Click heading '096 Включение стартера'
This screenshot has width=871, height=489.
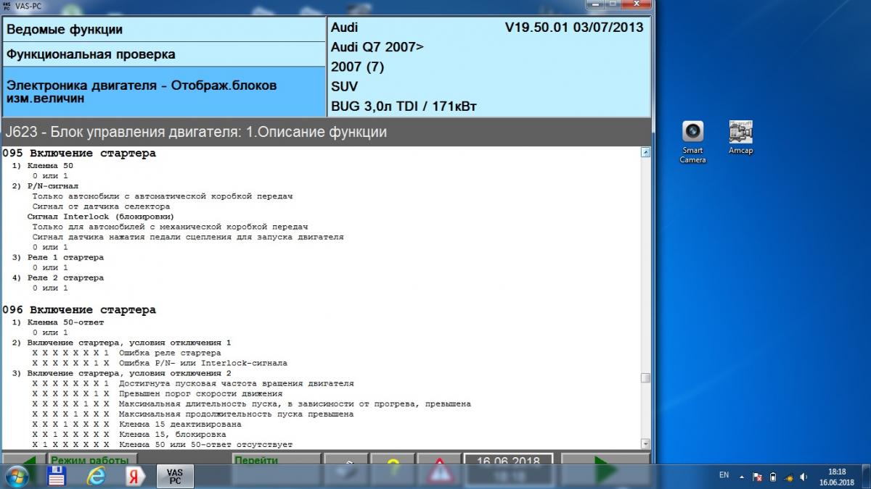point(79,310)
